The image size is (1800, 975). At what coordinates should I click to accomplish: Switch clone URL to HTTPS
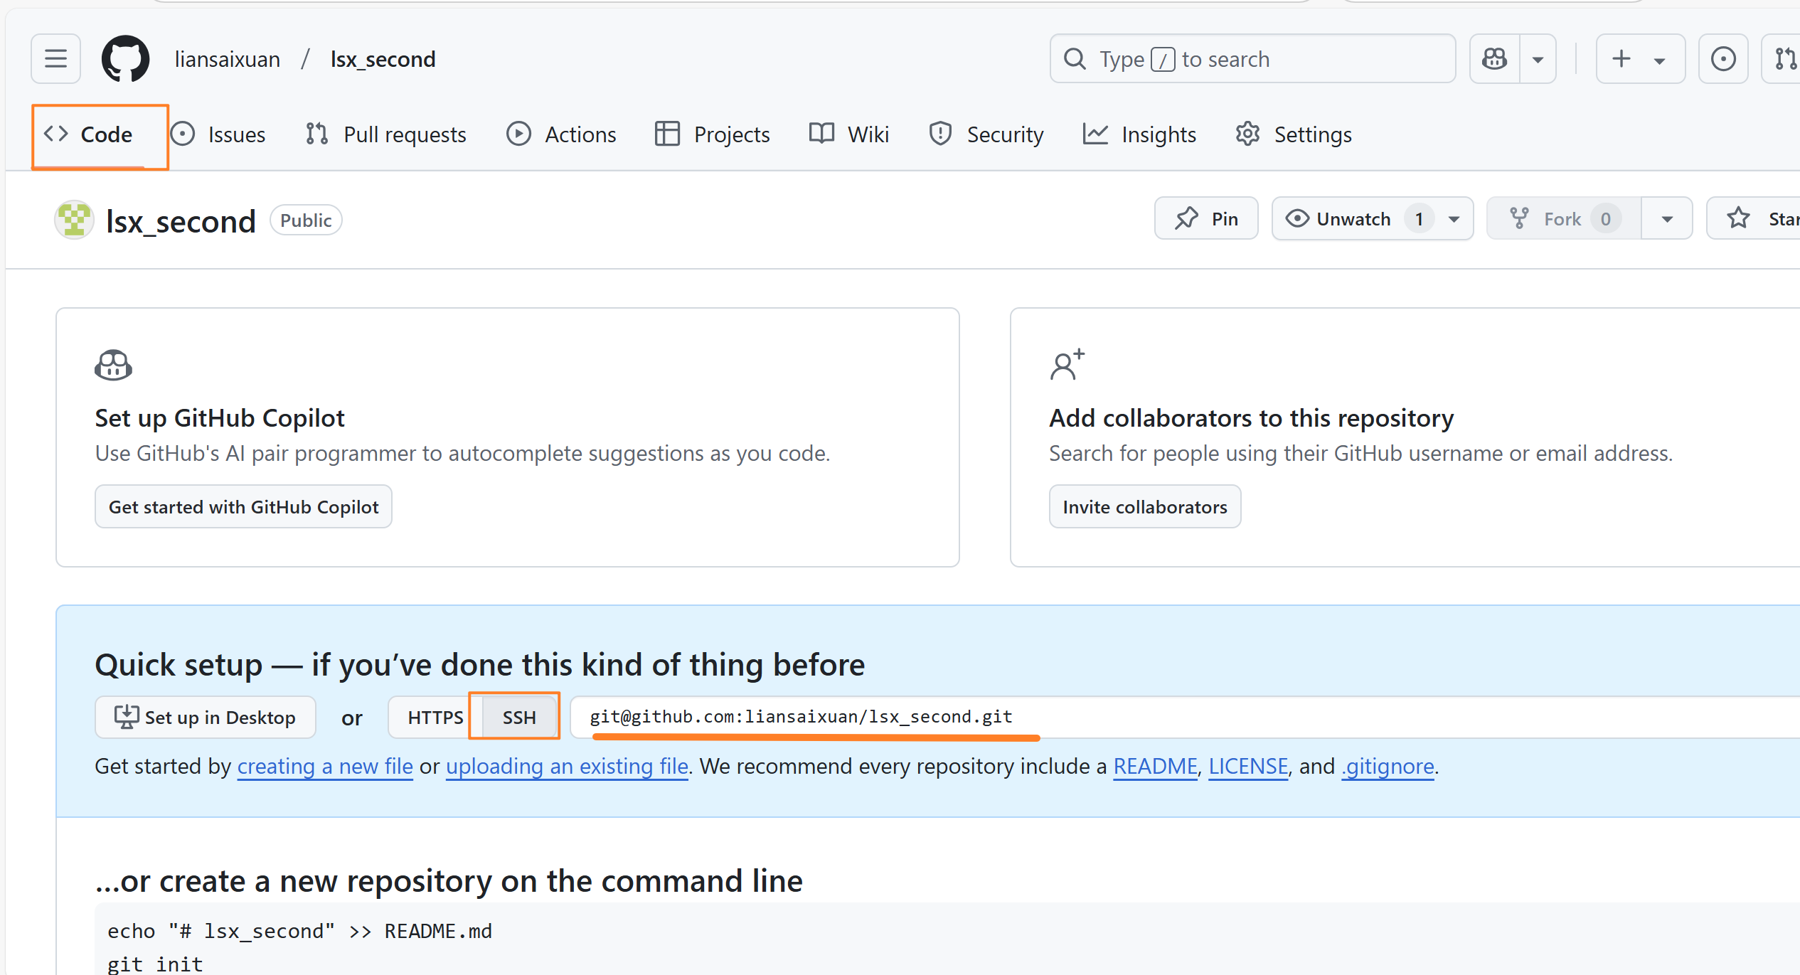point(435,717)
